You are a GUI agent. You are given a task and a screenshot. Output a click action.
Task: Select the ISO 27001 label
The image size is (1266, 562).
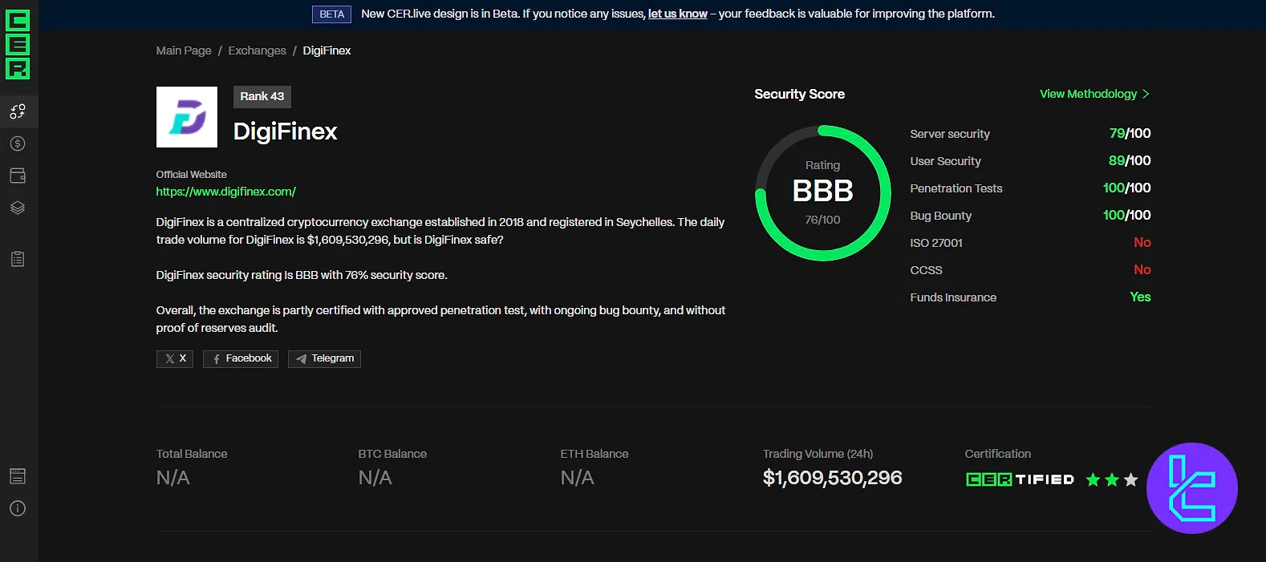(936, 243)
